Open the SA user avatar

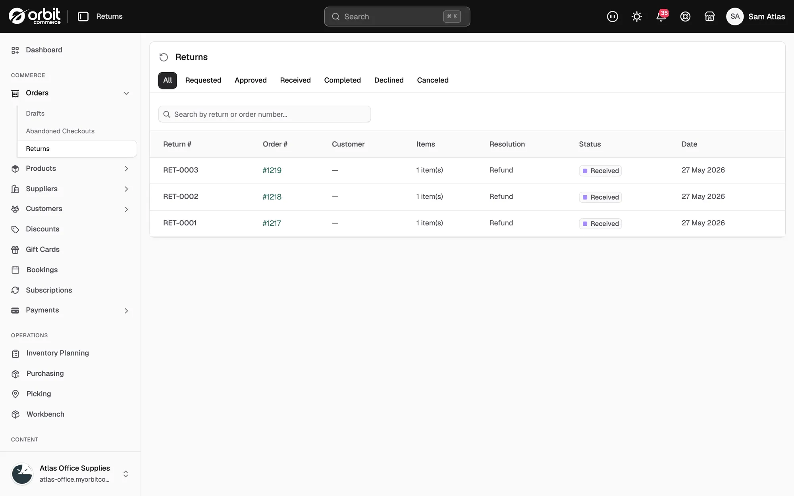click(x=735, y=16)
